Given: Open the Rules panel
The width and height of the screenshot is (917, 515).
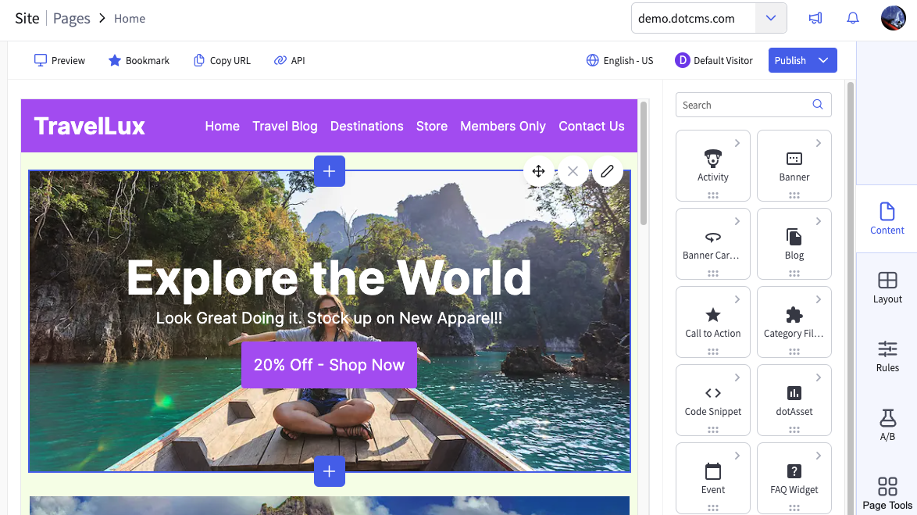Looking at the screenshot, I should pyautogui.click(x=887, y=356).
